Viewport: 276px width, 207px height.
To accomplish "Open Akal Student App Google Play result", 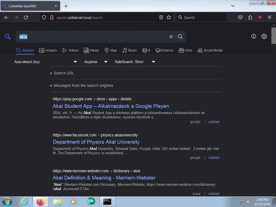I will pos(111,106).
